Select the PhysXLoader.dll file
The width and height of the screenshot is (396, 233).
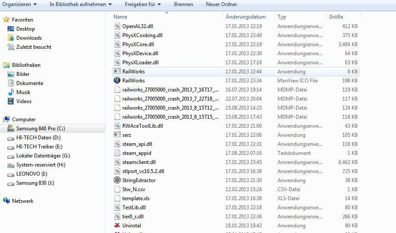pos(140,62)
